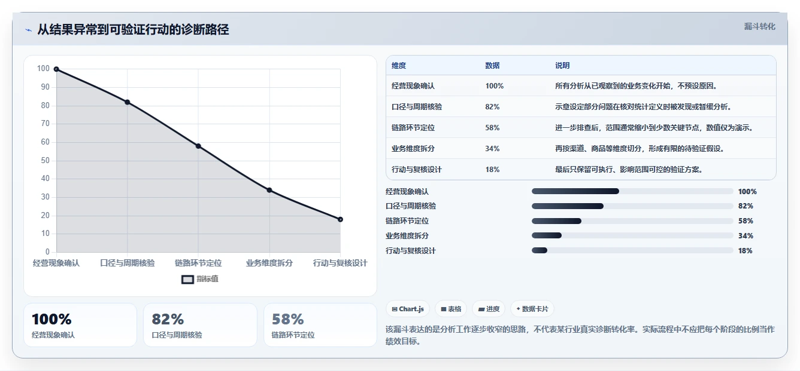The width and height of the screenshot is (800, 371).
Task: Click the 说明 table column header
Action: (562, 65)
